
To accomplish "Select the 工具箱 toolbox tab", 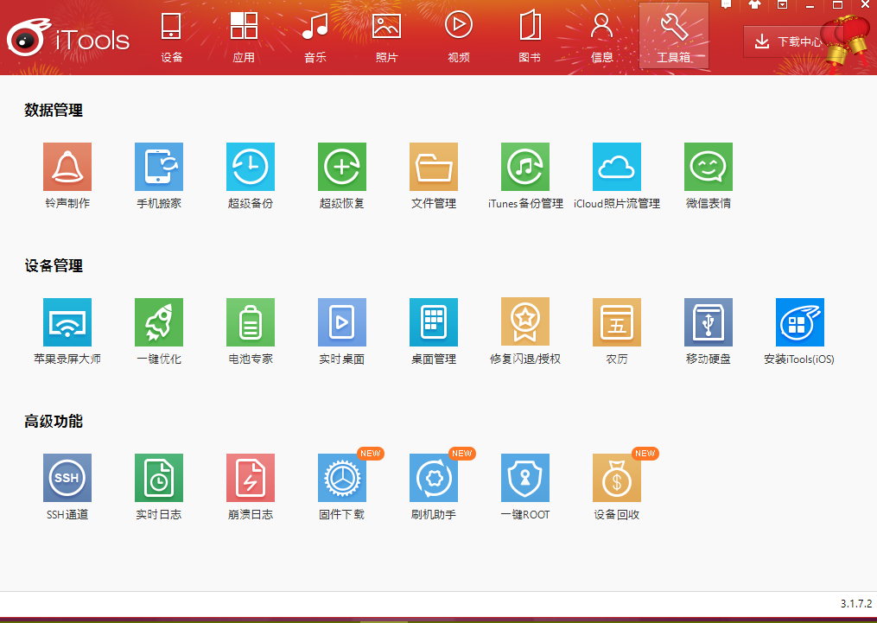I will click(x=674, y=35).
